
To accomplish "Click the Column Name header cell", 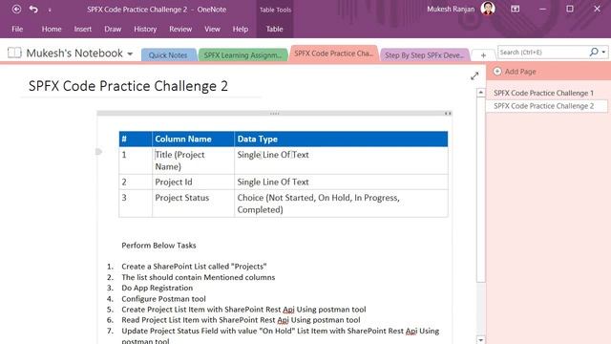I will point(193,139).
